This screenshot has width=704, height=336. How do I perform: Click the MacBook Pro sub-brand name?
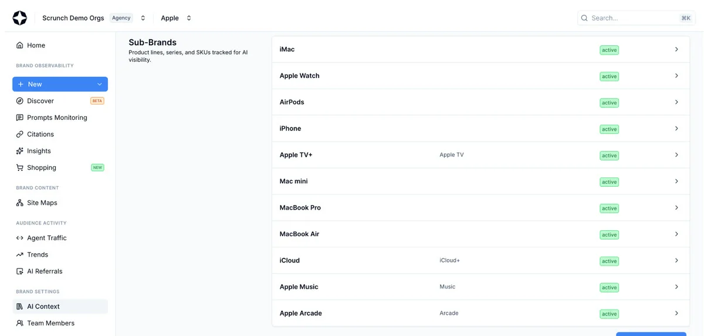click(300, 208)
